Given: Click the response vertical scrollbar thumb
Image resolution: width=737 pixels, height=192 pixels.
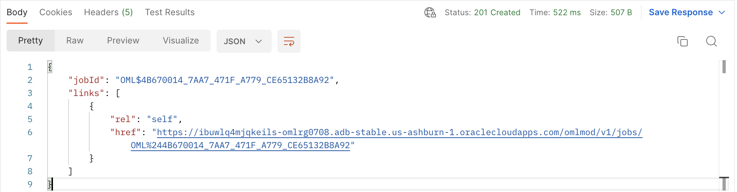Looking at the screenshot, I should pyautogui.click(x=724, y=67).
